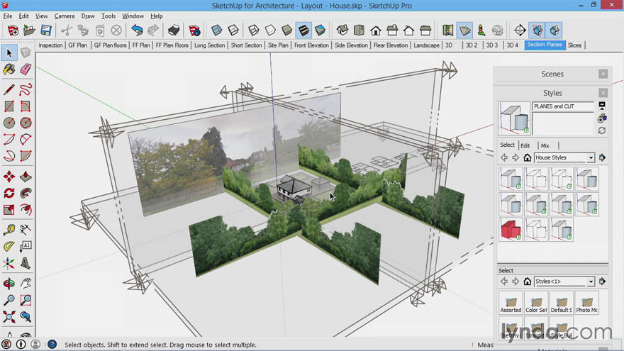Activate the Line pencil tool
The height and width of the screenshot is (351, 624).
point(9,89)
